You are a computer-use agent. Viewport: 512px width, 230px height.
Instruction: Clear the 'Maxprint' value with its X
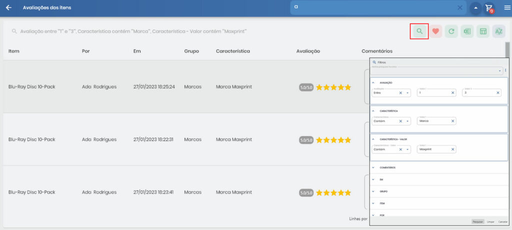point(453,149)
